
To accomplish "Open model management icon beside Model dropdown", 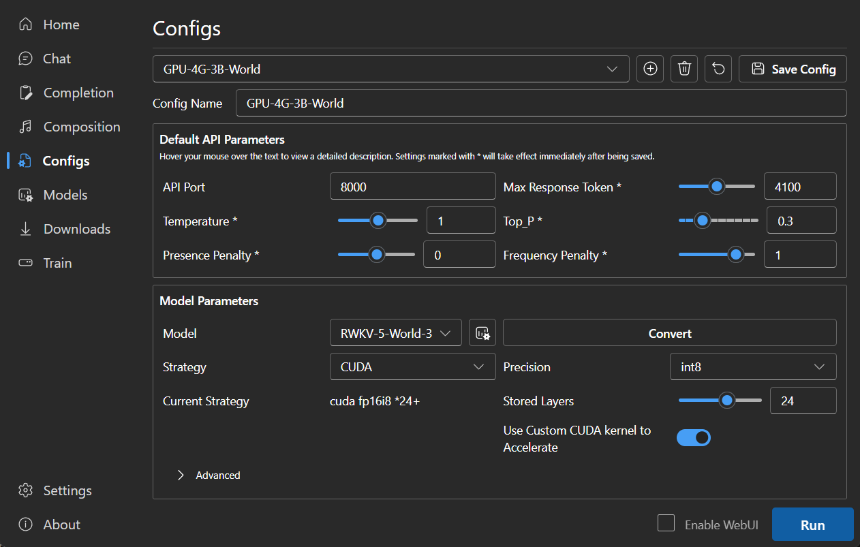I will pos(482,333).
